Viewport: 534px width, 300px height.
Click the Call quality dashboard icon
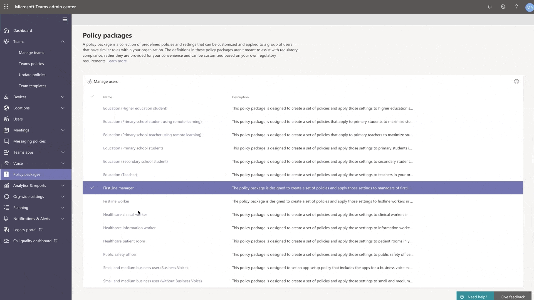(6, 241)
